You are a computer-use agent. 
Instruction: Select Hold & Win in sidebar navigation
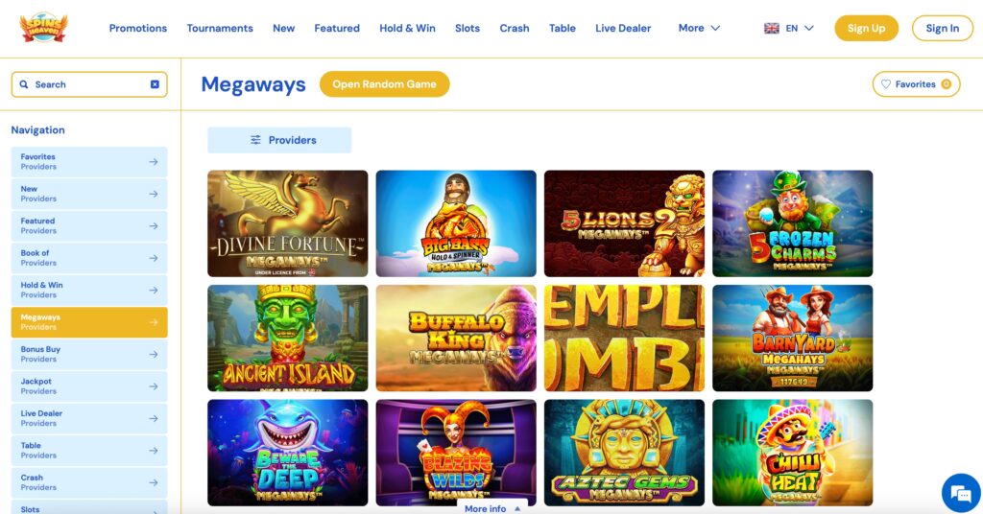coord(89,290)
